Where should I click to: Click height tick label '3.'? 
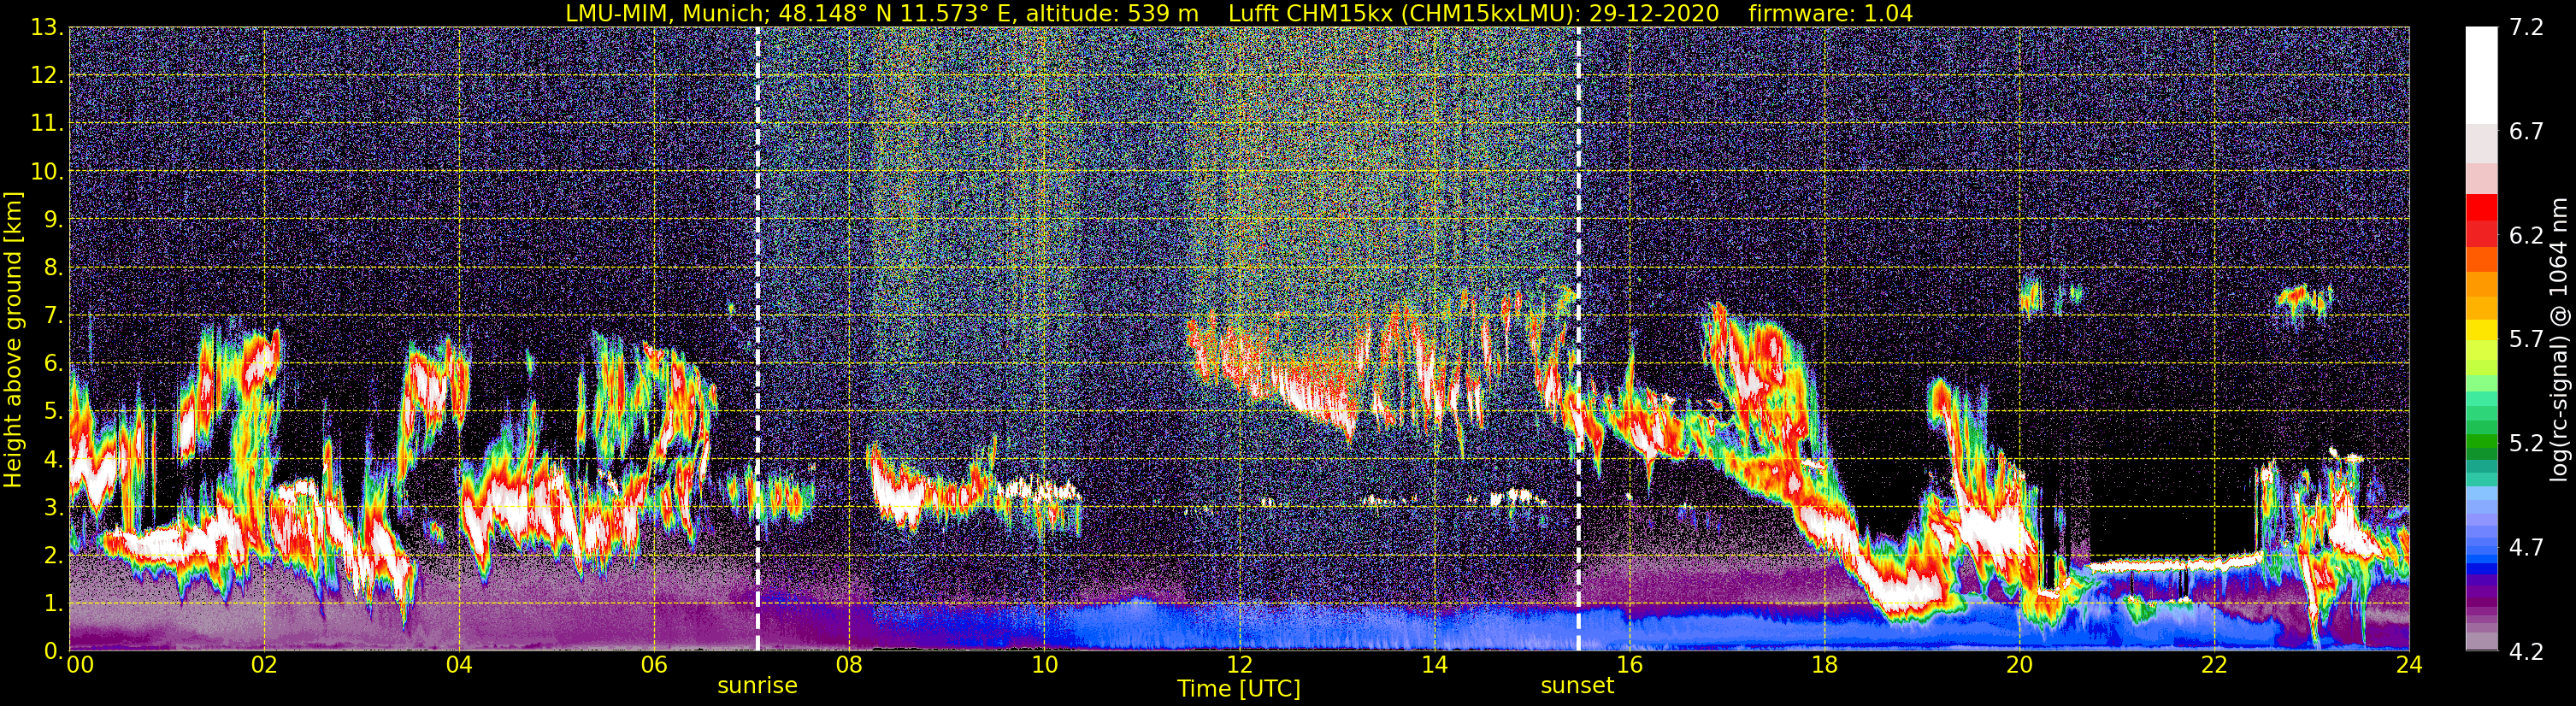pos(53,508)
